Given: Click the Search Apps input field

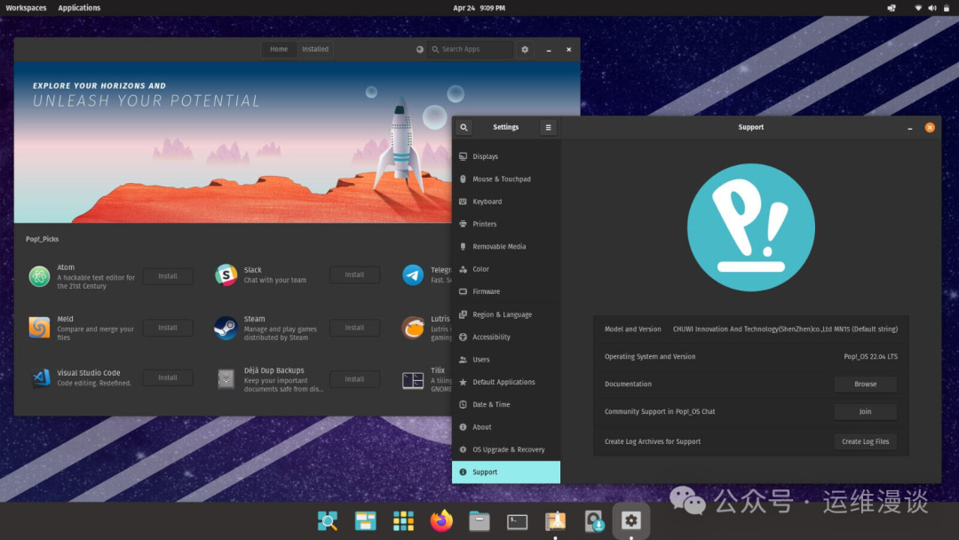Looking at the screenshot, I should point(469,49).
